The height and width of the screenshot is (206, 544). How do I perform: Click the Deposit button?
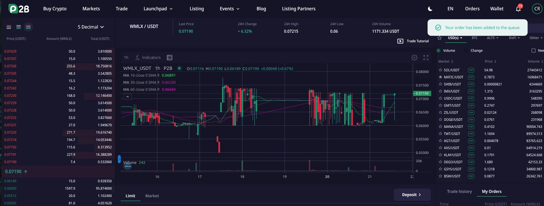click(412, 195)
